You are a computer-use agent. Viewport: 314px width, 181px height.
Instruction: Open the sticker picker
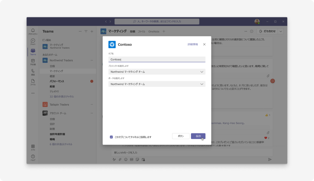[137, 160]
